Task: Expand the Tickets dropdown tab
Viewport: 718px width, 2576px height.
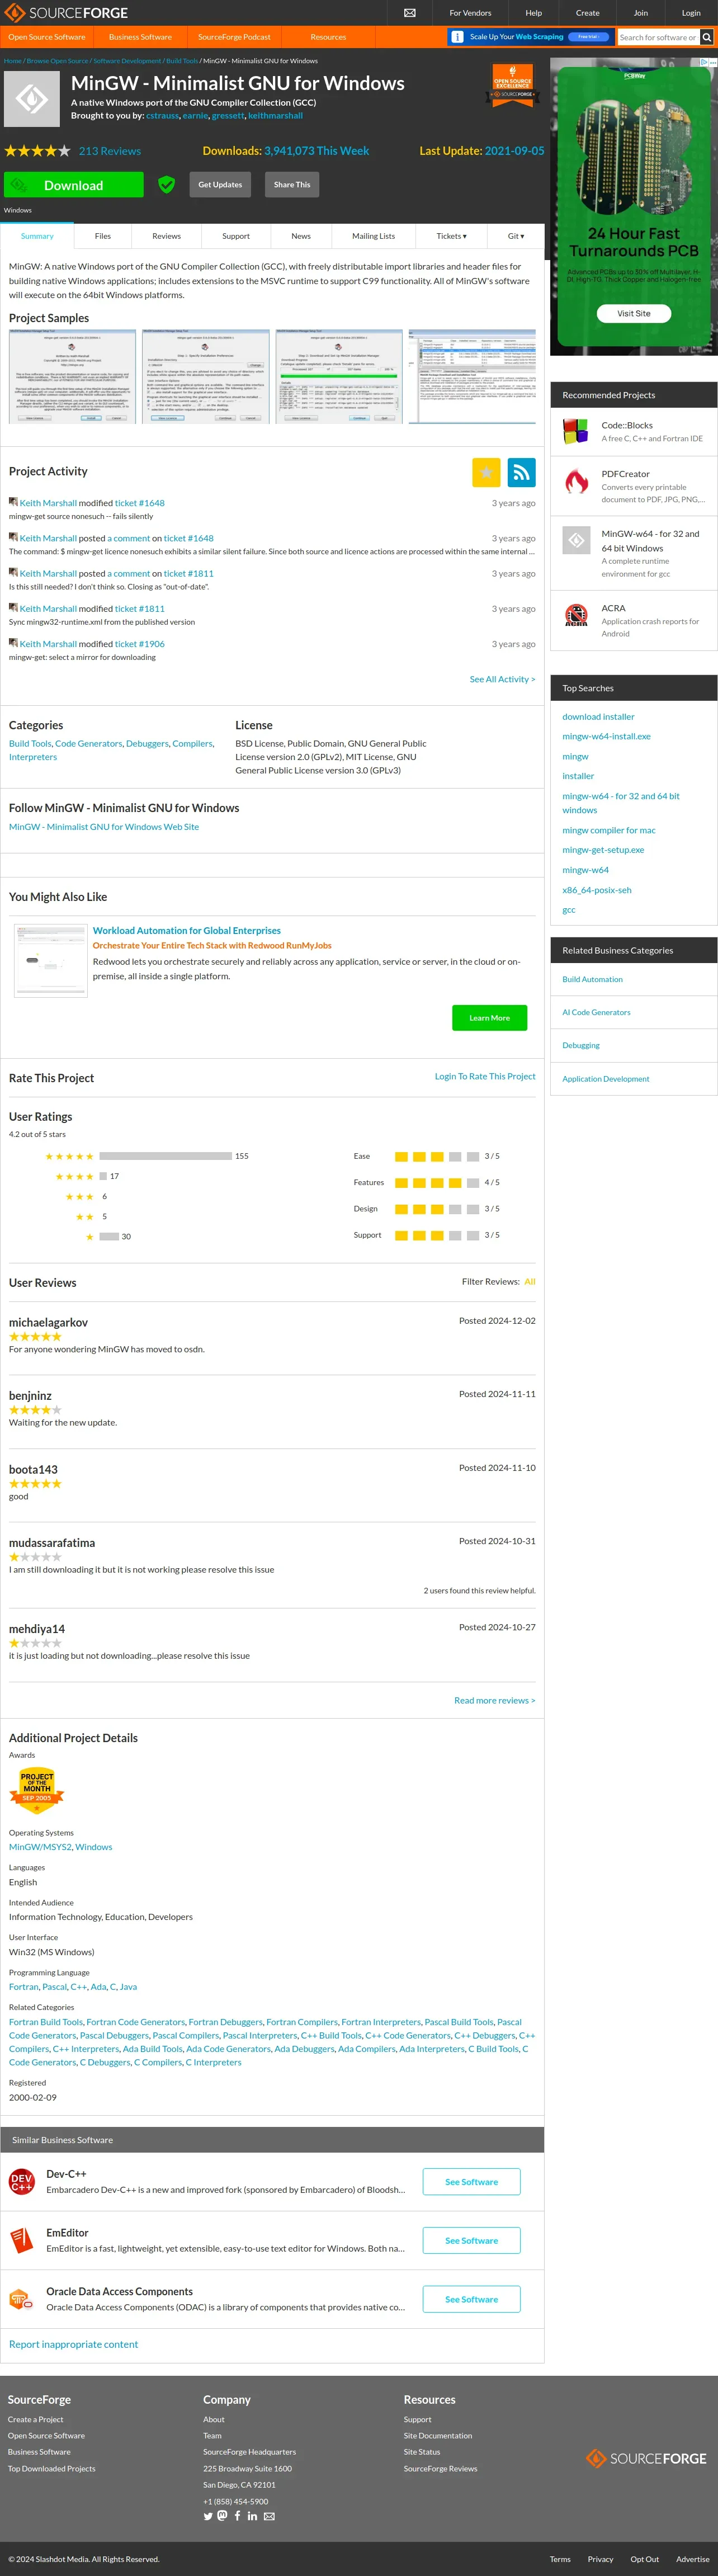Action: (451, 236)
